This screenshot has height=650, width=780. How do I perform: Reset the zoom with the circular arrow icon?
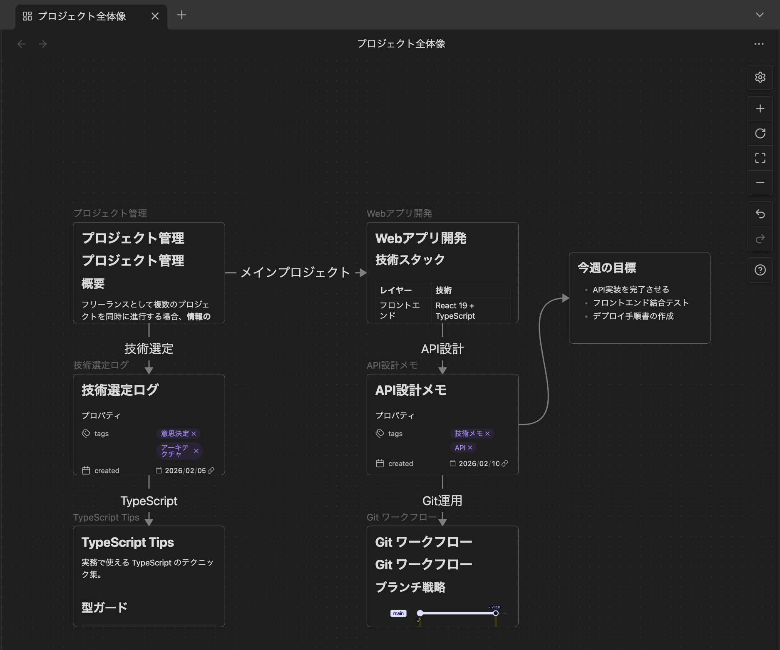point(760,133)
